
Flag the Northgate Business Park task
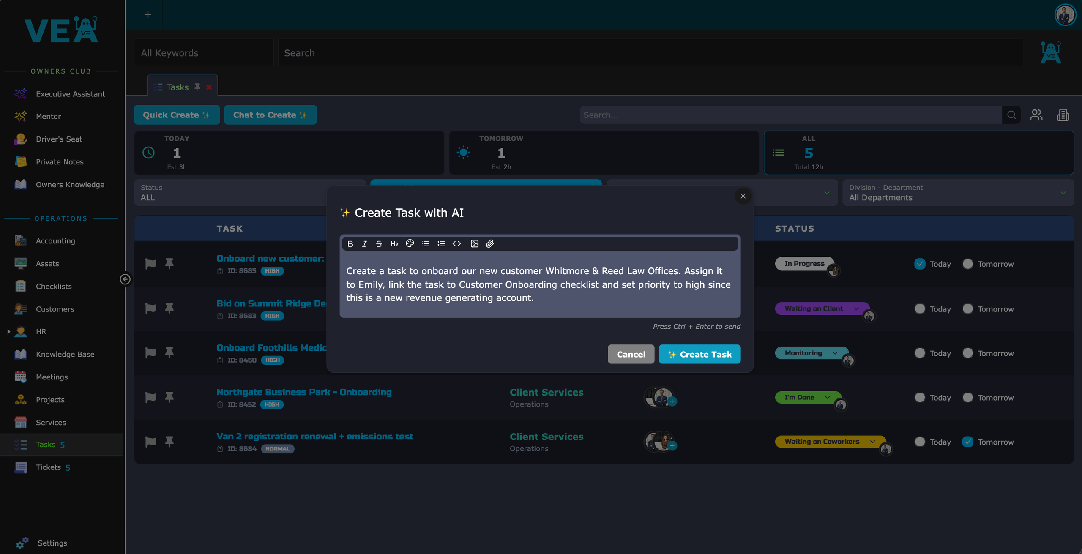150,397
